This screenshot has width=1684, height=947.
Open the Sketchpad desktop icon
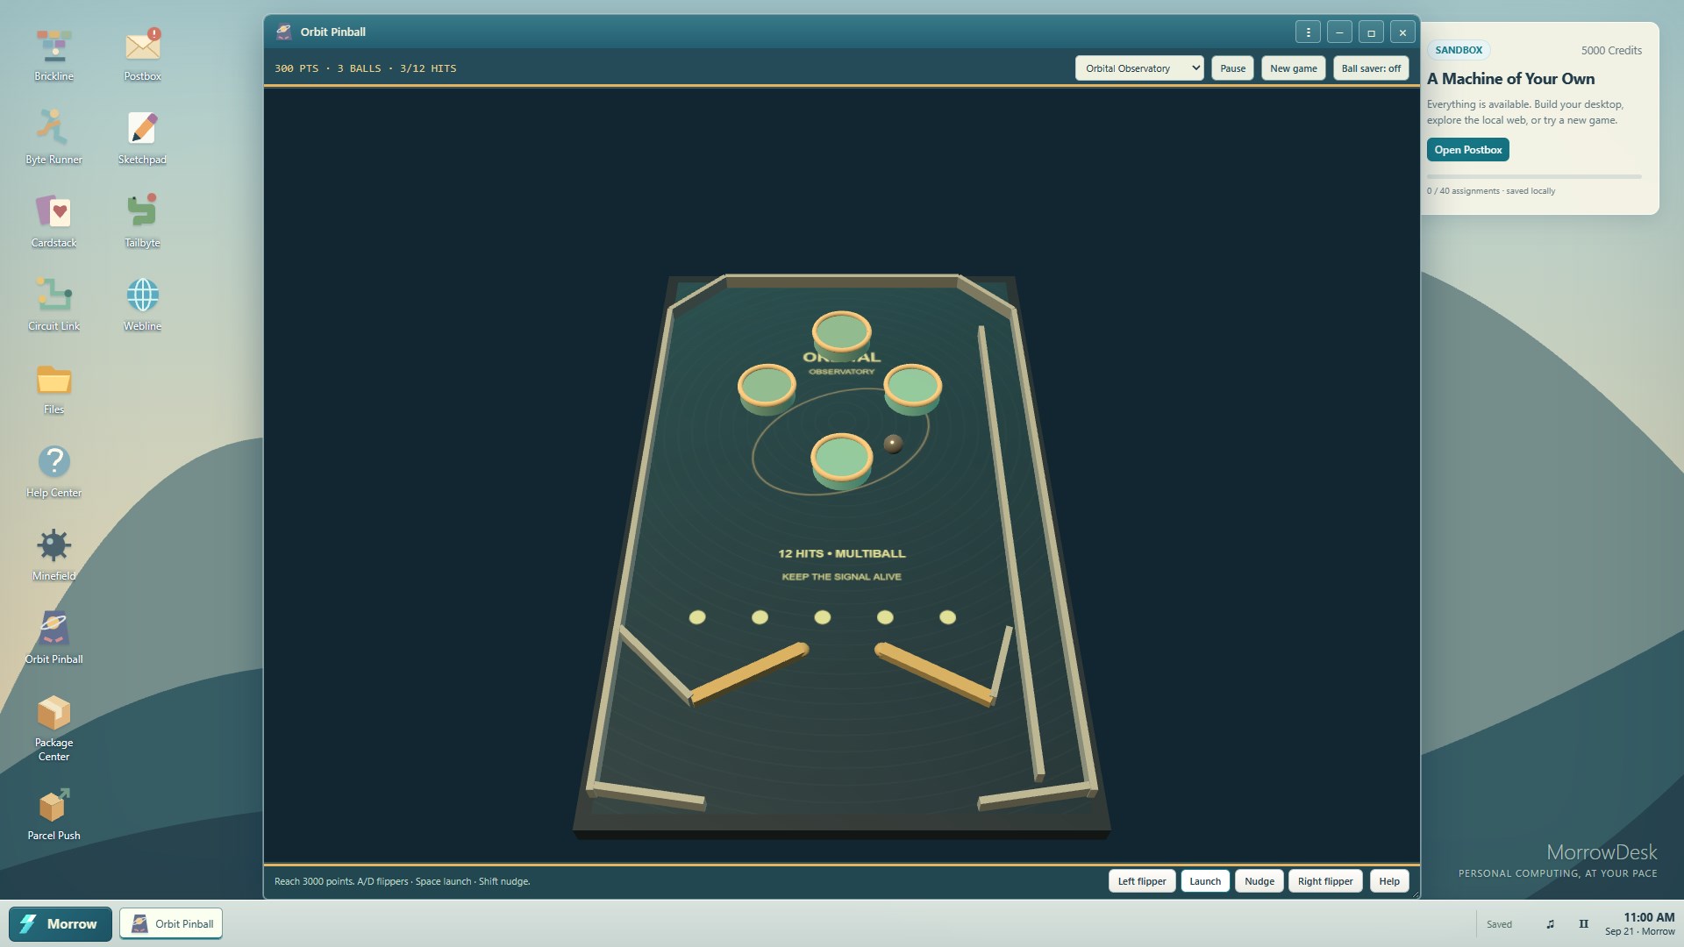[x=142, y=138]
